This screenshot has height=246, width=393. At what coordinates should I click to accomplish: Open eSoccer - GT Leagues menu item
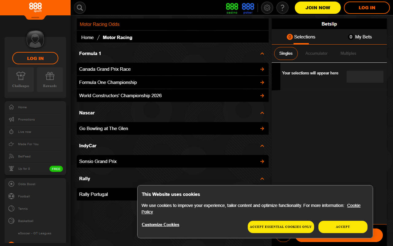pos(35,233)
